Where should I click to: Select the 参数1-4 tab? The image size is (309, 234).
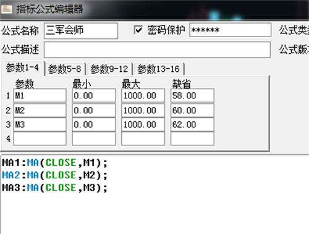click(22, 68)
